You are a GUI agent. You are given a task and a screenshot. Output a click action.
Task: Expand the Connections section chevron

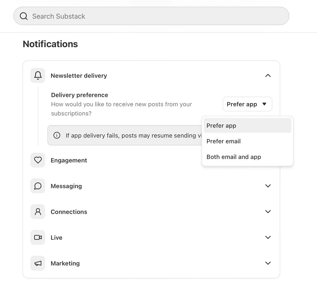pos(268,211)
